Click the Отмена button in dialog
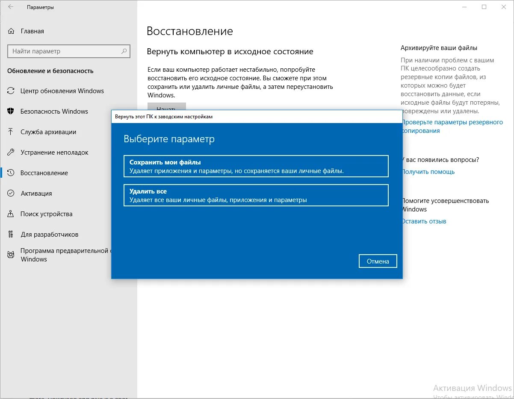Image resolution: width=514 pixels, height=399 pixels. pos(378,261)
